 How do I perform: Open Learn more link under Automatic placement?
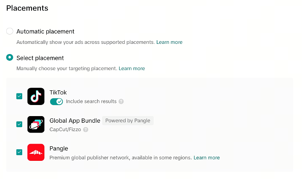pyautogui.click(x=169, y=42)
